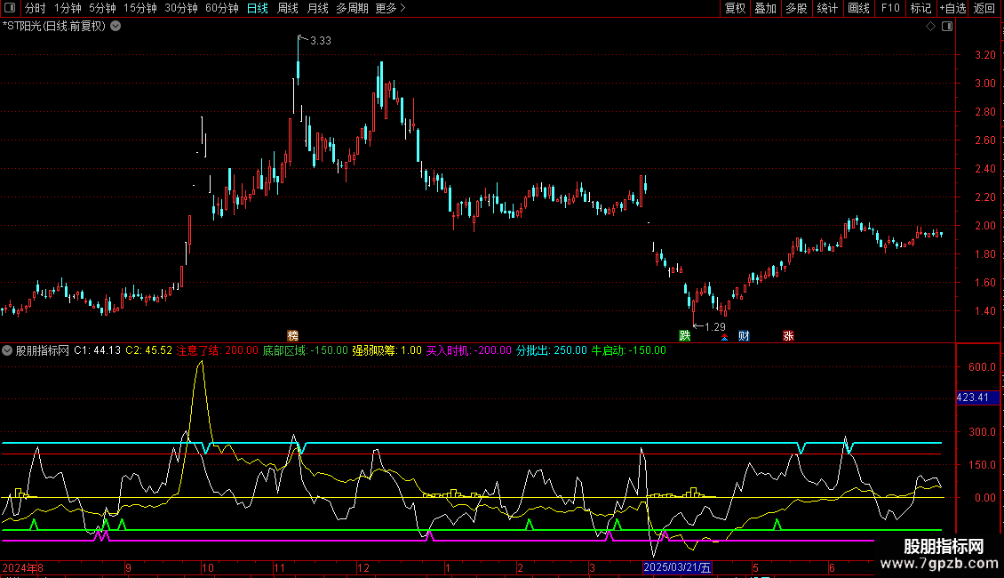Screen dimensions: 1004x578
Task: Click the 返回 back button
Action: point(984,8)
